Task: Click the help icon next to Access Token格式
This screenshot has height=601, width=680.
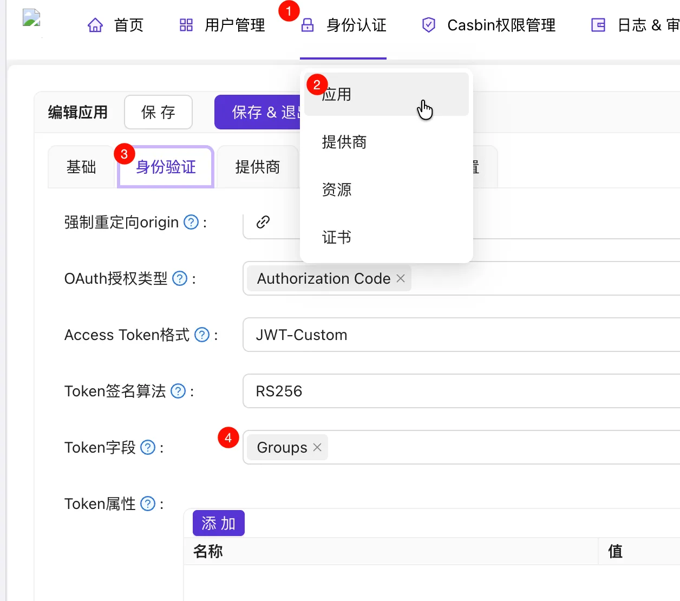Action: coord(202,335)
